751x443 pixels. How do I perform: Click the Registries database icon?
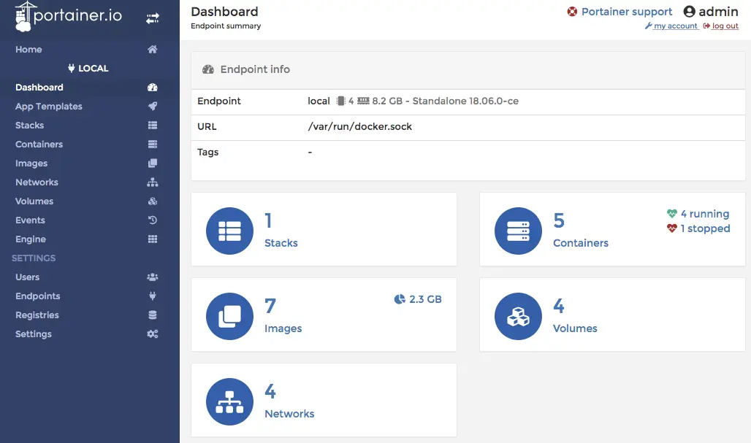pyautogui.click(x=152, y=315)
